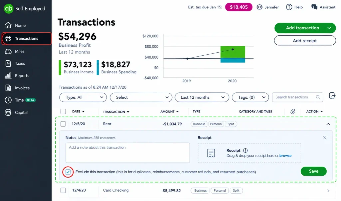Close the transaction details panel
The width and height of the screenshot is (341, 201).
[325, 138]
